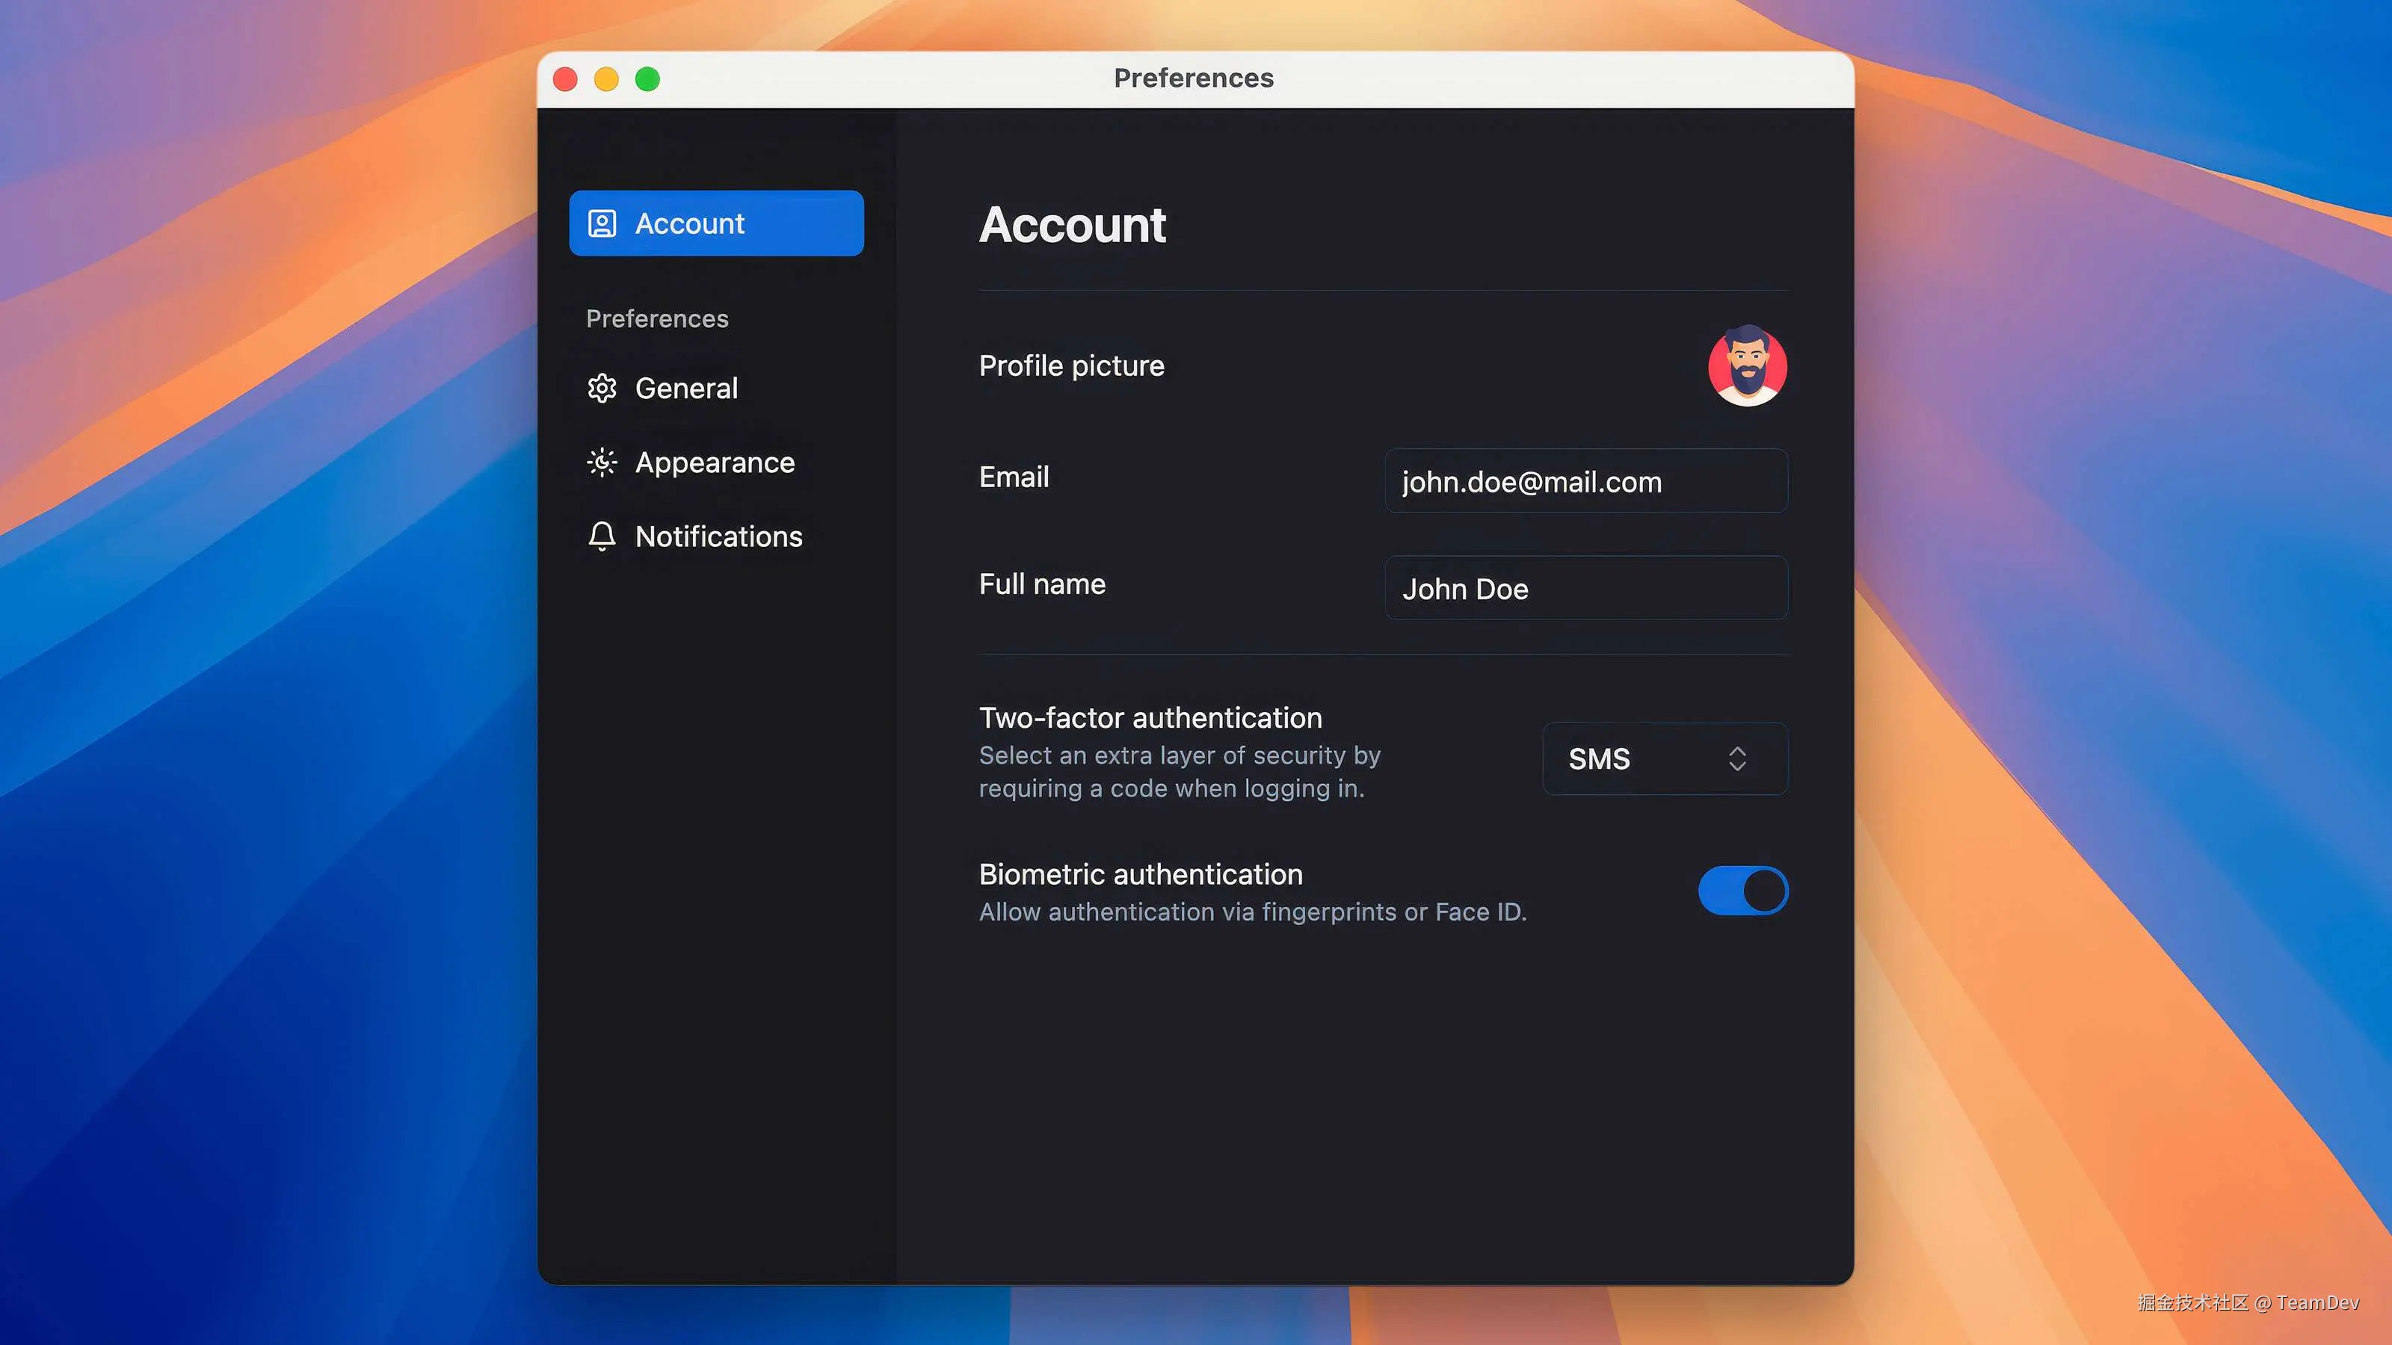This screenshot has width=2392, height=1345.
Task: Click the Account person icon in sidebar
Action: tap(602, 223)
